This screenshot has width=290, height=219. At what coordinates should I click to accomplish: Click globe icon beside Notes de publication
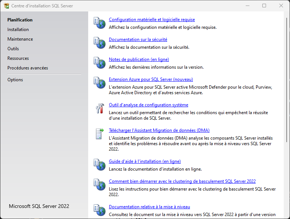[100, 63]
